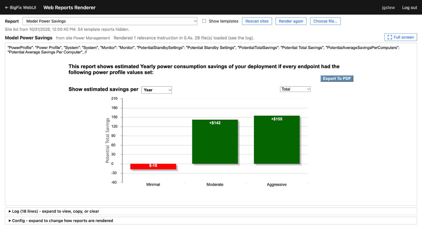422x228 pixels.
Task: Click the Full screen icon button
Action: (401, 37)
